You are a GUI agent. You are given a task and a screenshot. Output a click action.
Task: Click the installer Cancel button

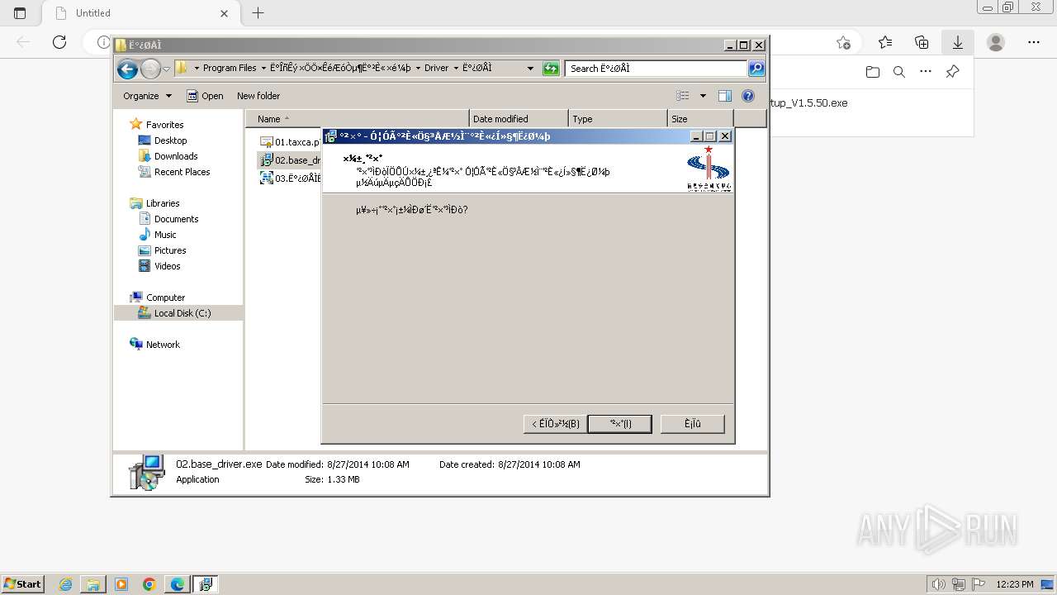(693, 424)
